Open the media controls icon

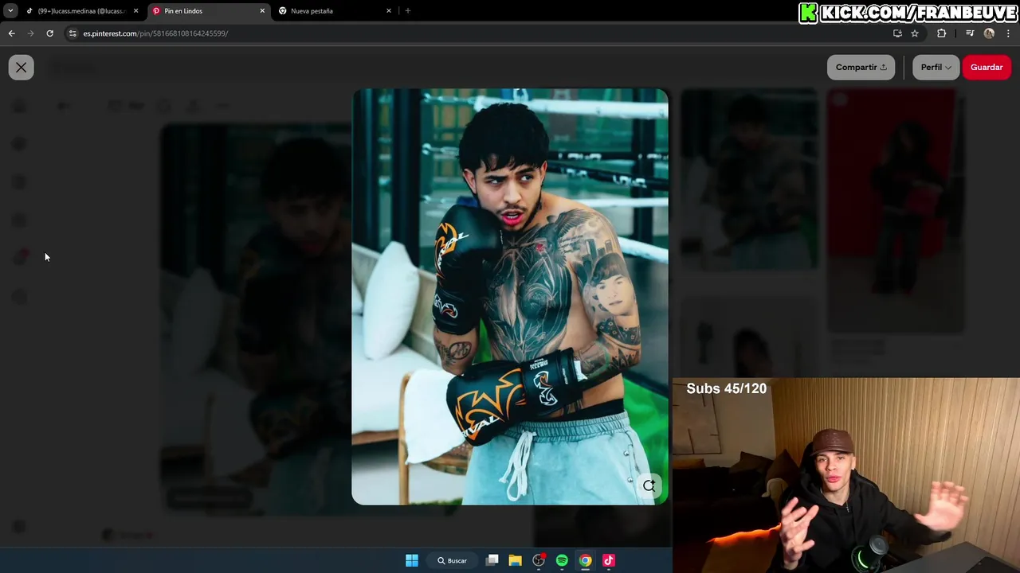tap(970, 33)
